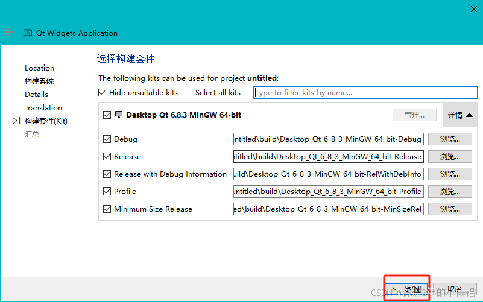Click the MinSizeRel build path field
Viewport: 483px width, 302px height.
tap(329, 209)
